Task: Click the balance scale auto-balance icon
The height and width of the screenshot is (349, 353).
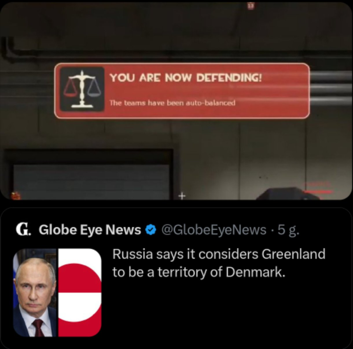Action: tap(82, 89)
